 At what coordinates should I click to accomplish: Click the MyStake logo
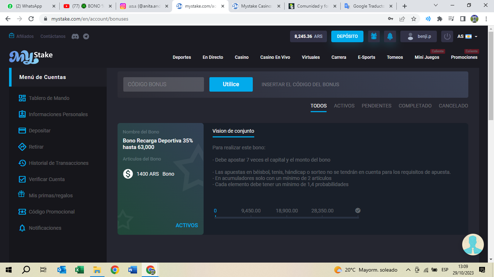(x=31, y=57)
